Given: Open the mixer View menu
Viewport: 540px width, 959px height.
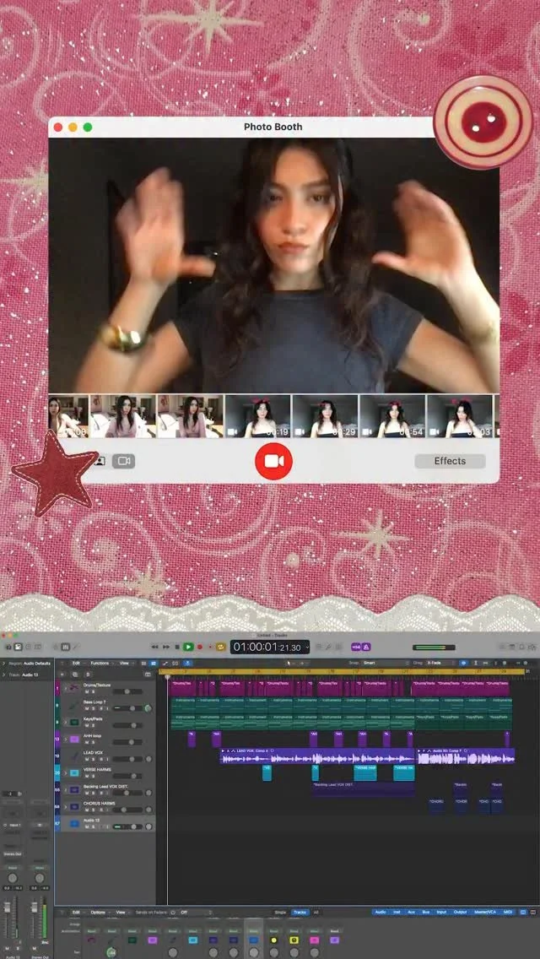Looking at the screenshot, I should (x=121, y=912).
